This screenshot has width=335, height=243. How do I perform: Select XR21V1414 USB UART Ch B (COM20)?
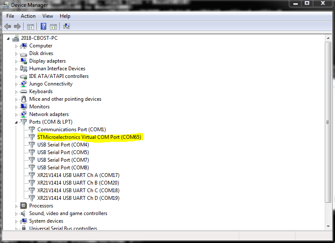[x=78, y=183]
